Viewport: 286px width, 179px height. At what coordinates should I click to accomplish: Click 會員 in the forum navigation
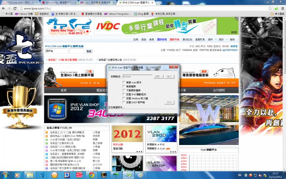tap(152, 39)
